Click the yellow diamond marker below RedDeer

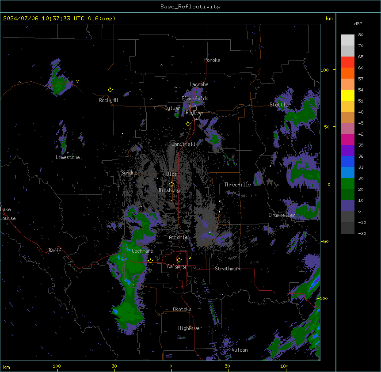188,124
